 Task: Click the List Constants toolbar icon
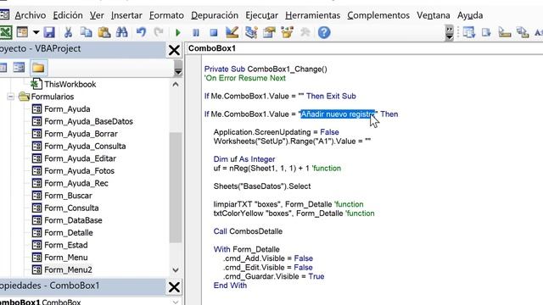coord(486,32)
